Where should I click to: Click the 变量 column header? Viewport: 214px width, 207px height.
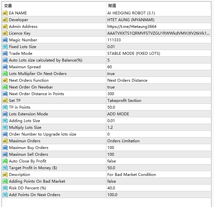[8, 5]
